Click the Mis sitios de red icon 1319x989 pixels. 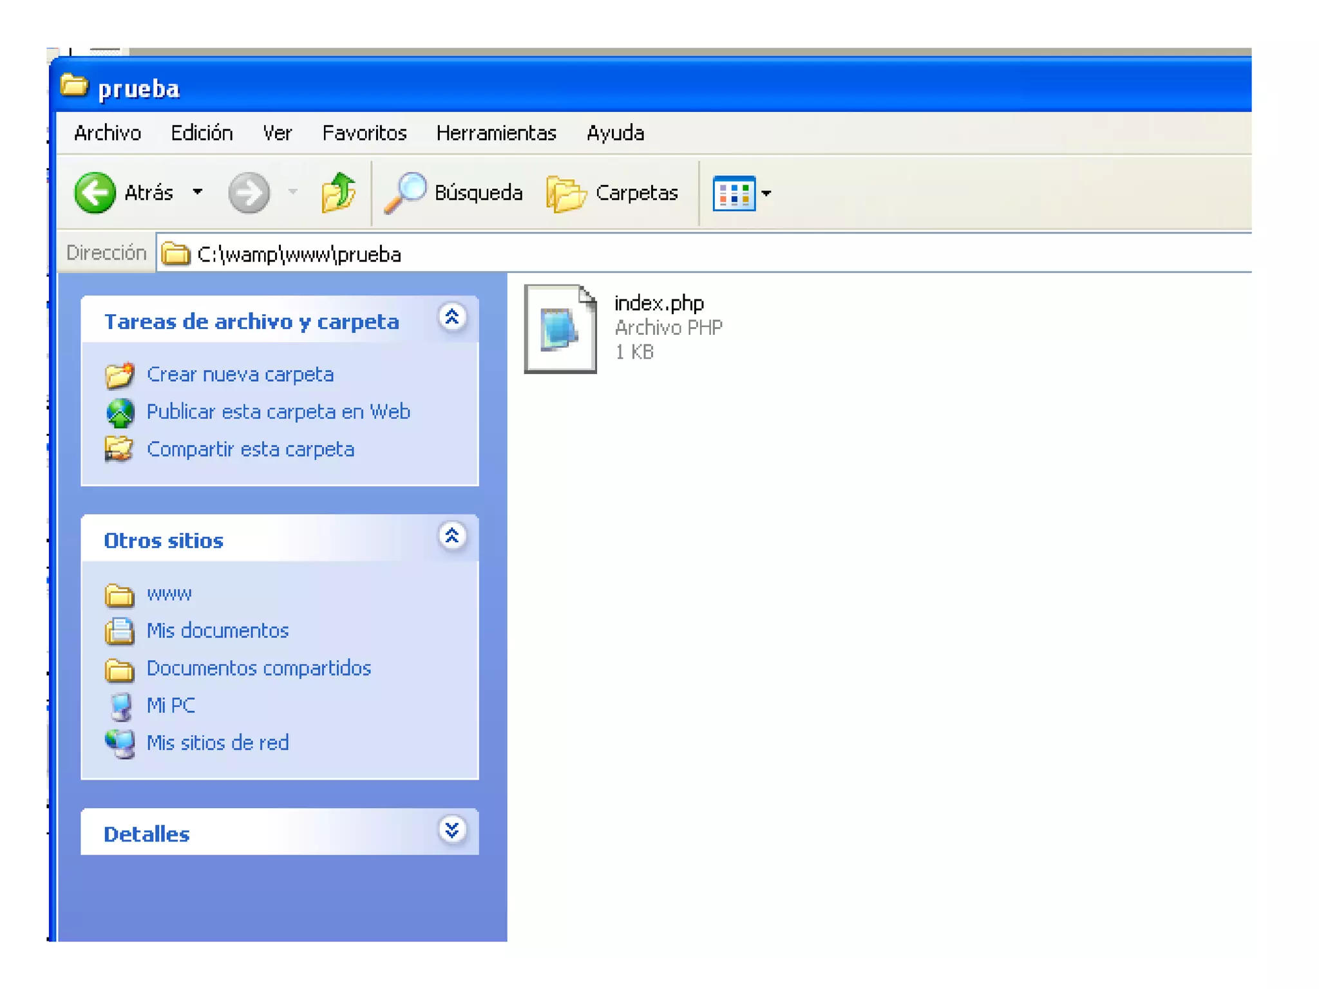point(120,743)
